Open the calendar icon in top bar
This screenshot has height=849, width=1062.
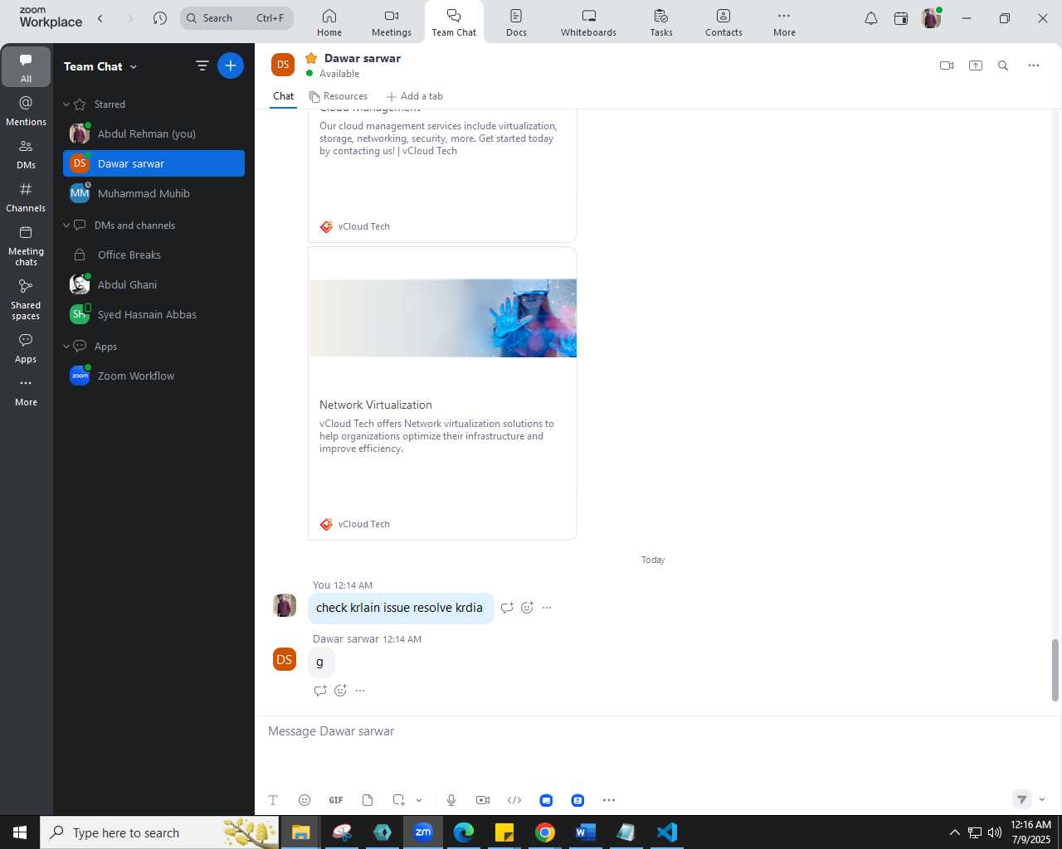[901, 18]
